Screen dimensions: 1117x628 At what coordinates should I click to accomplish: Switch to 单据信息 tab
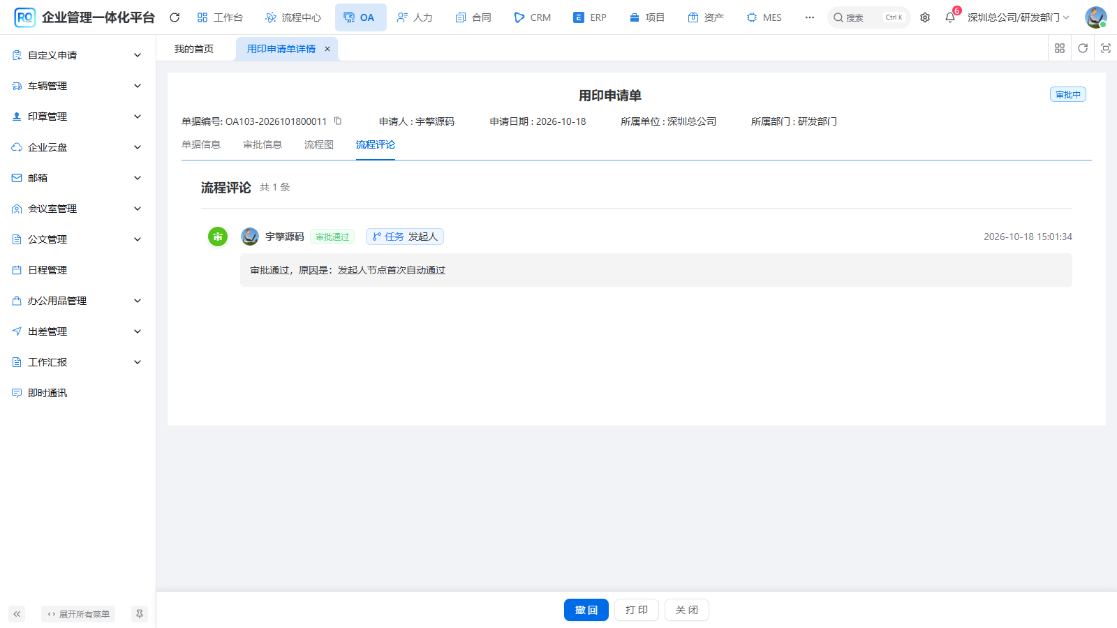click(201, 144)
